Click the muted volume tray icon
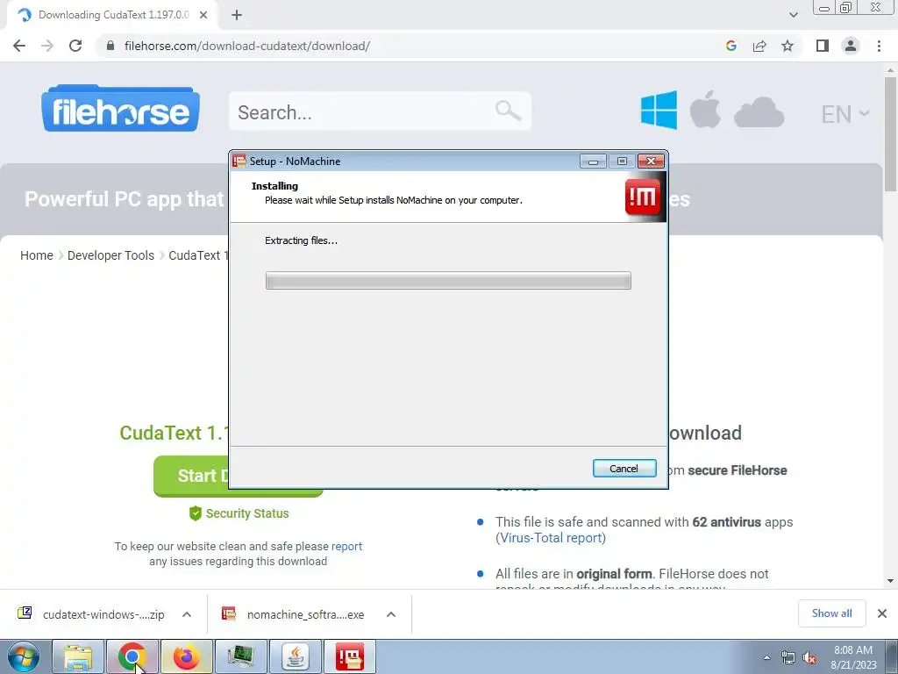Image resolution: width=898 pixels, height=674 pixels. [809, 658]
